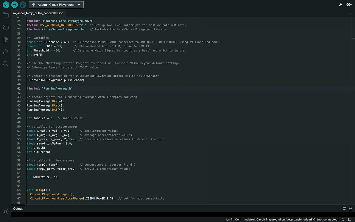Click the board and port status text
355x222 pixels.
292,219
